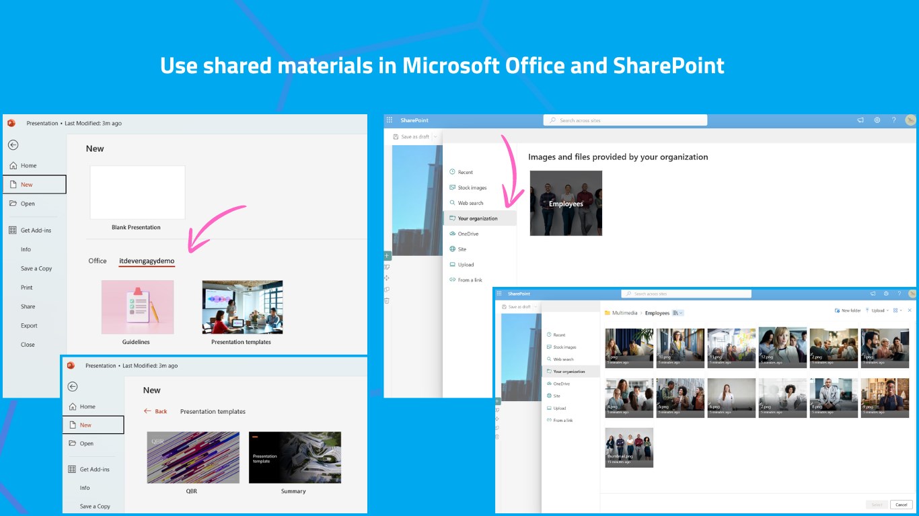Select Web search in 'Images and files' picker sidebar
The image size is (919, 516).
coord(466,203)
